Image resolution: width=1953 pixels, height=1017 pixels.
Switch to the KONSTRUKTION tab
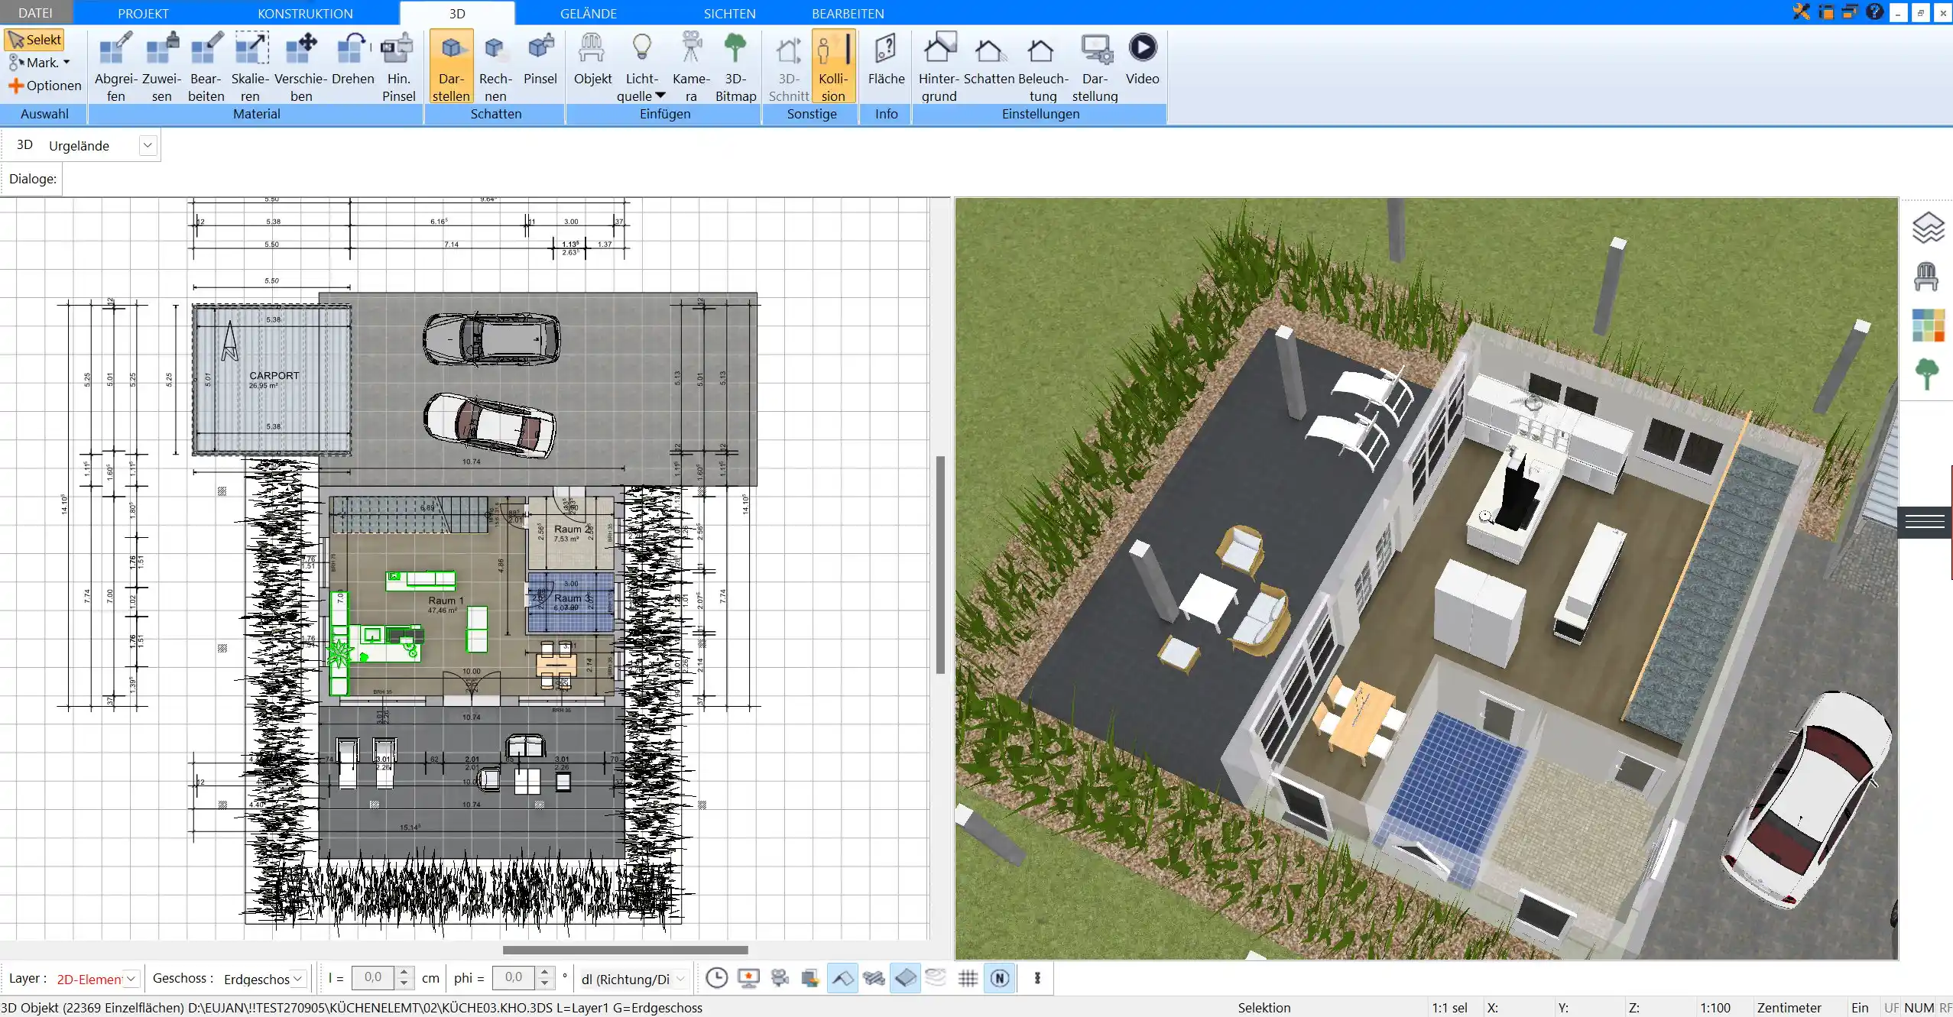pyautogui.click(x=305, y=13)
